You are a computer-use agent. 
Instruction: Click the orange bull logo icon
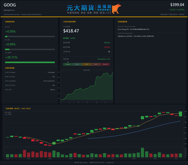(x=117, y=9)
